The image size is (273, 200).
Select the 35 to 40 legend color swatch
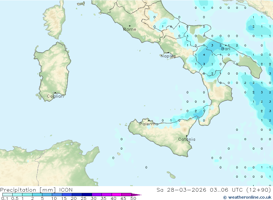107,195
